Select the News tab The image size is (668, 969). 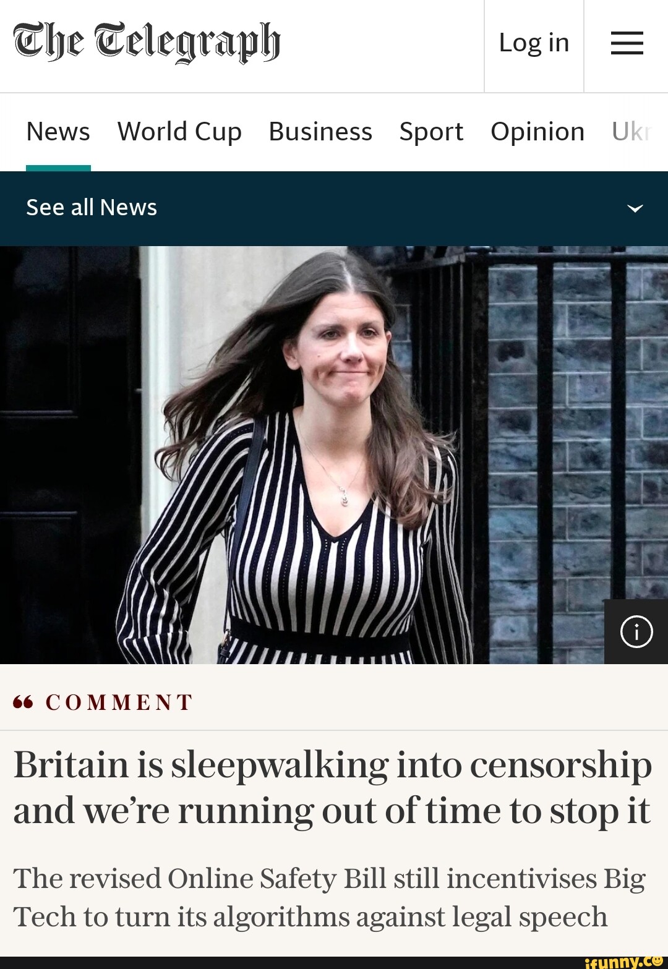(58, 132)
